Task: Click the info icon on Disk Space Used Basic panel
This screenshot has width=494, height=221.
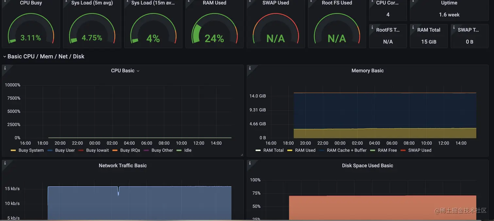Action: click(250, 163)
